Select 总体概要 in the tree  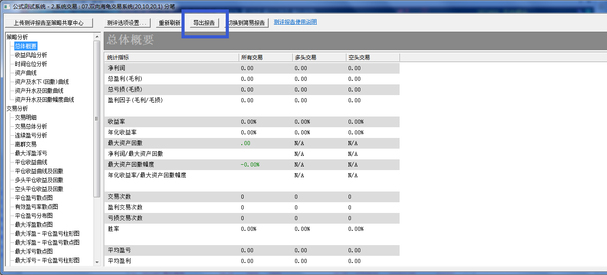pyautogui.click(x=25, y=46)
